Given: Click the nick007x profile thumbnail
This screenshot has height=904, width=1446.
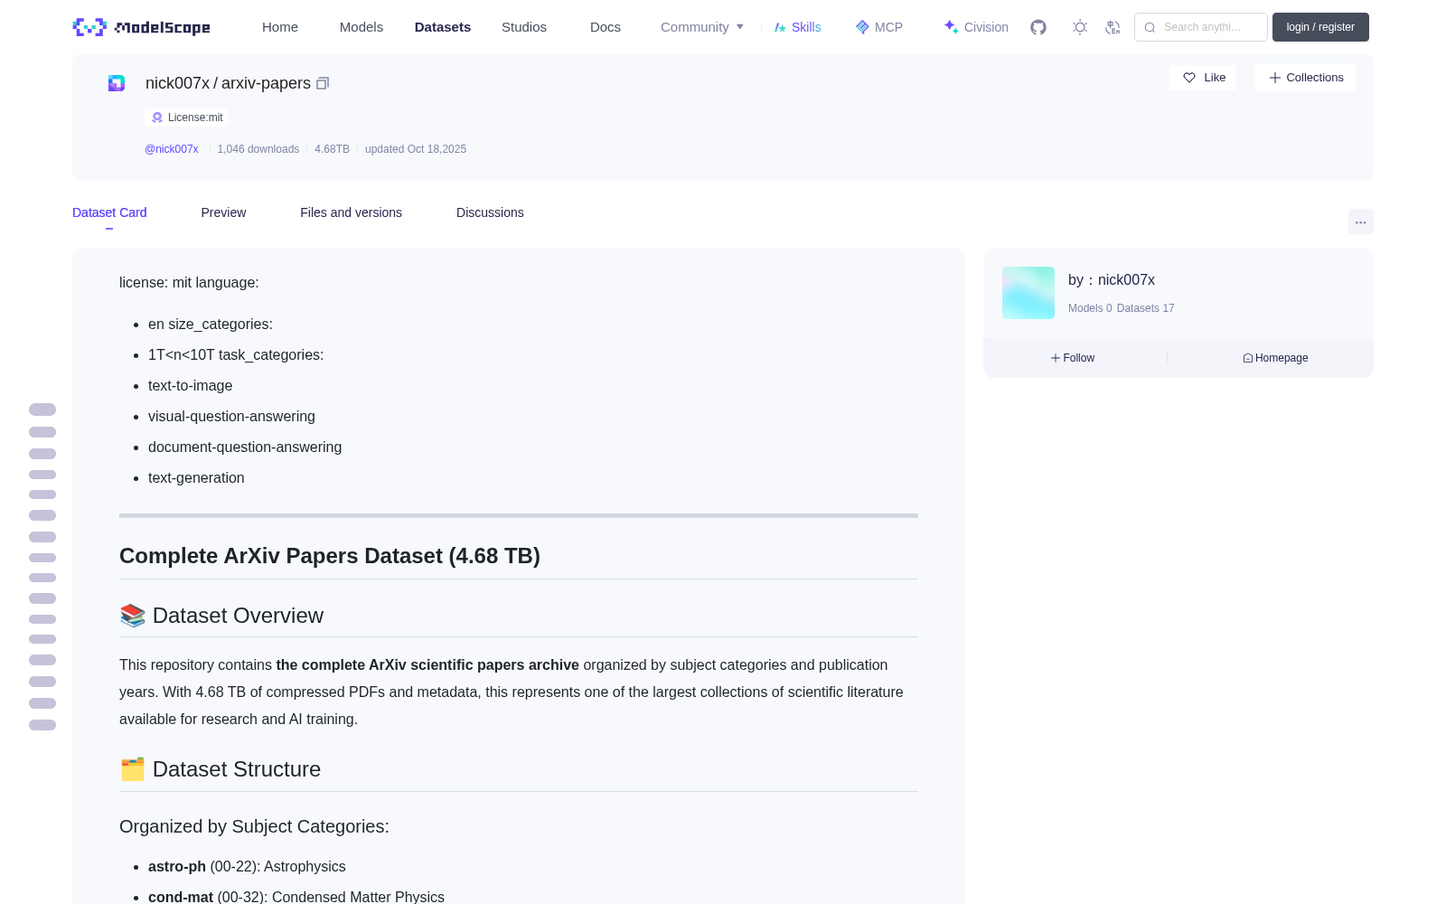Looking at the screenshot, I should [x=1028, y=293].
